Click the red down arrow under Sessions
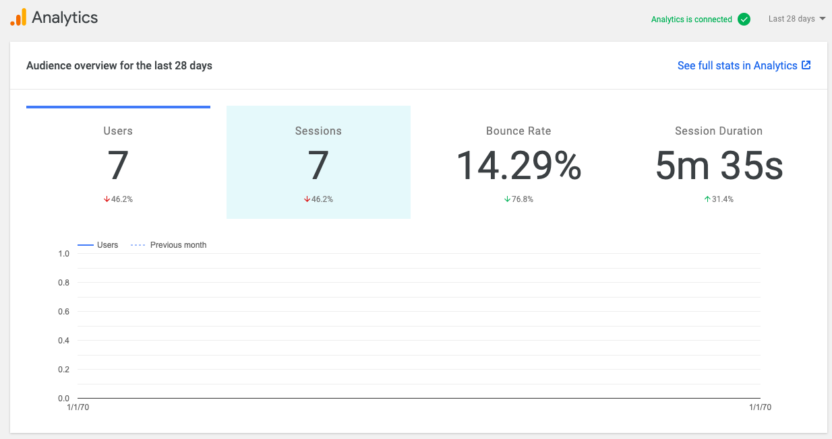 pyautogui.click(x=307, y=199)
